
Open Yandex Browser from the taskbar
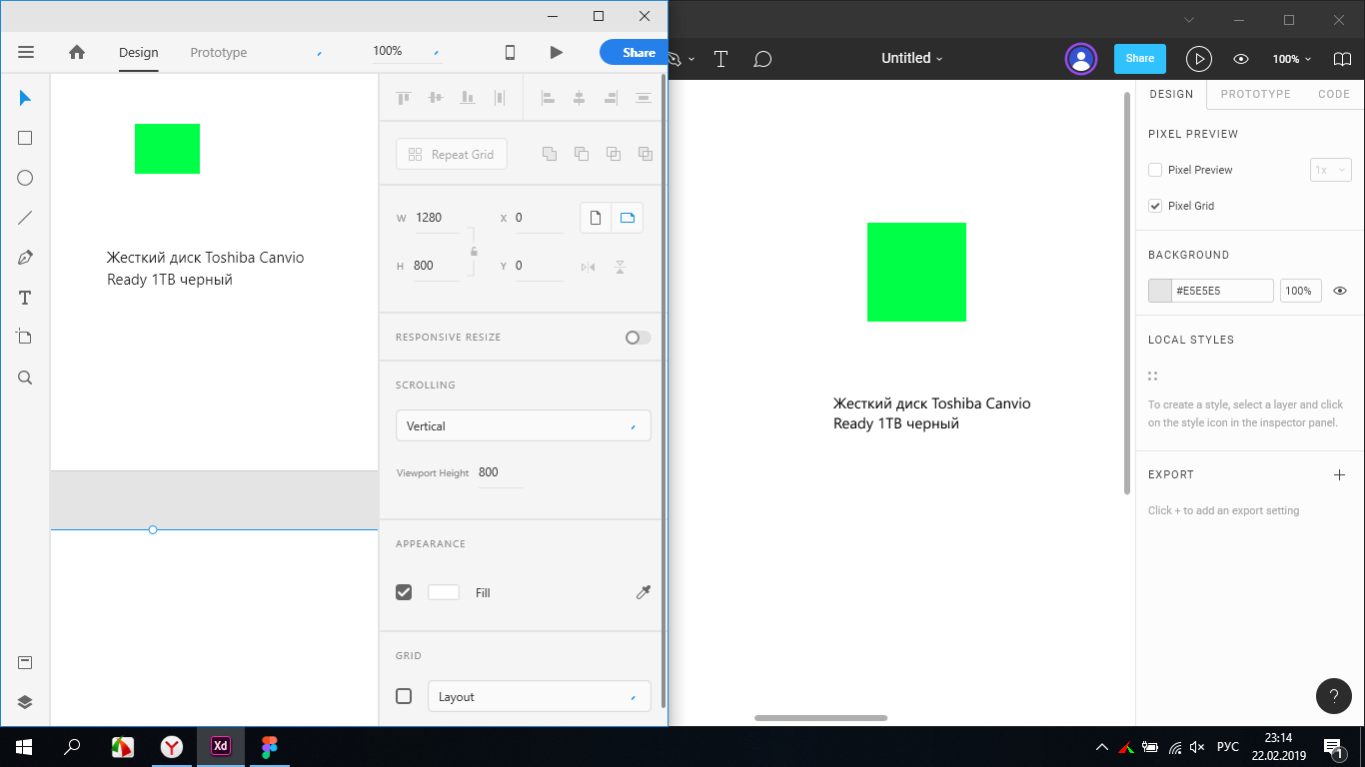pyautogui.click(x=172, y=746)
